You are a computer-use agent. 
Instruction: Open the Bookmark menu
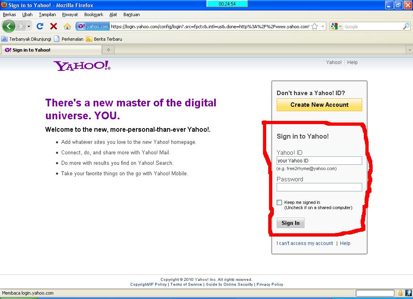click(94, 15)
